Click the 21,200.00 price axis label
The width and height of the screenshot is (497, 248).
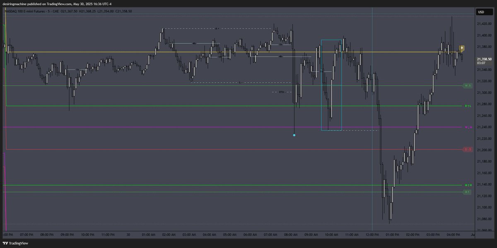[x=485, y=150]
